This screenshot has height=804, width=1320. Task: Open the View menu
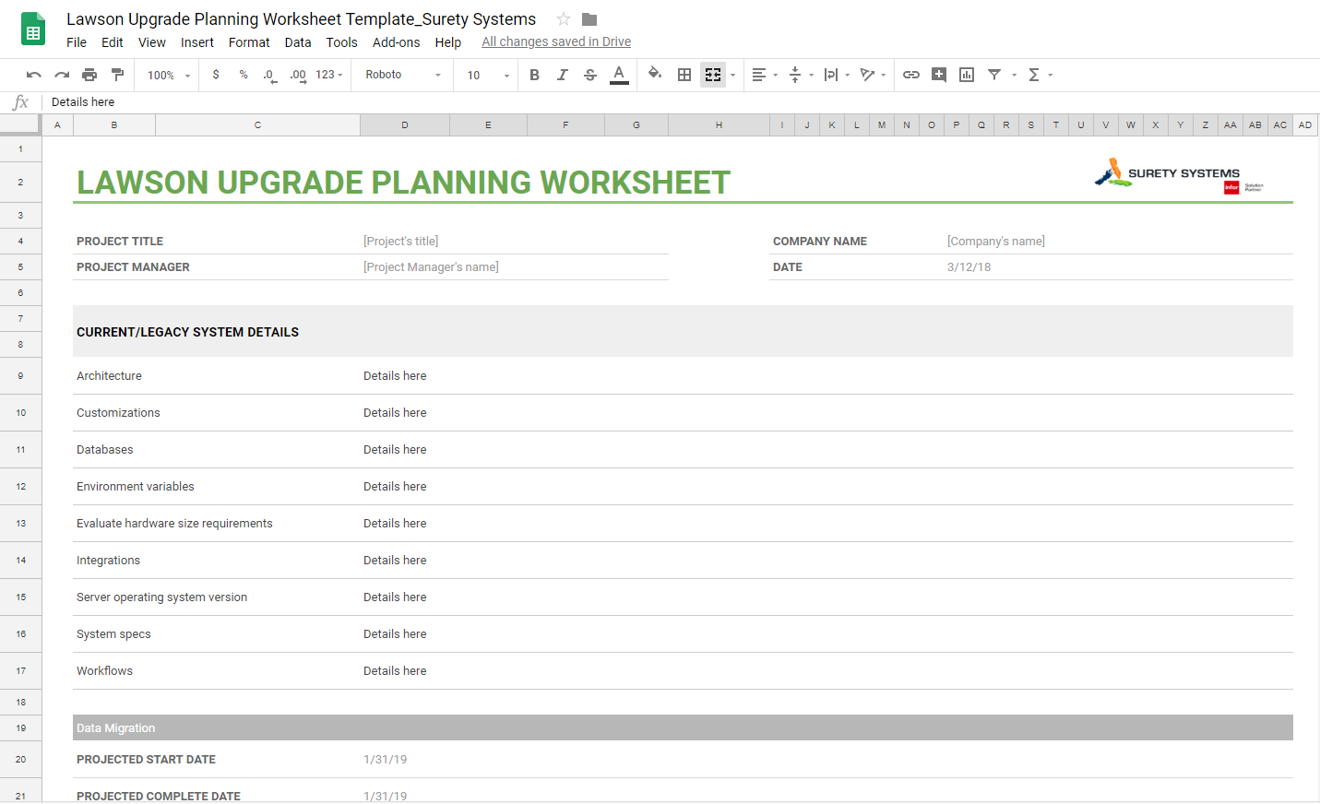(152, 42)
